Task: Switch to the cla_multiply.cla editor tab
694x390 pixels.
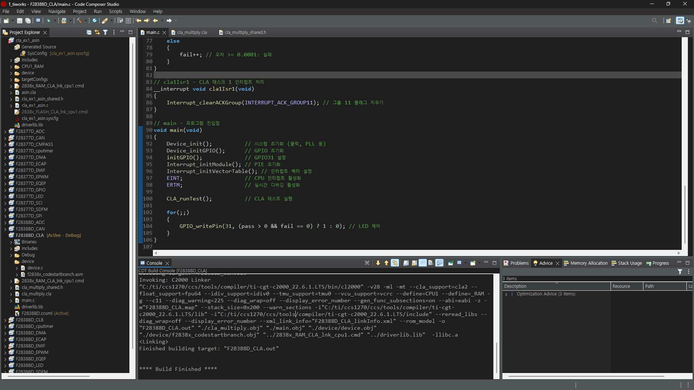Action: pyautogui.click(x=192, y=32)
